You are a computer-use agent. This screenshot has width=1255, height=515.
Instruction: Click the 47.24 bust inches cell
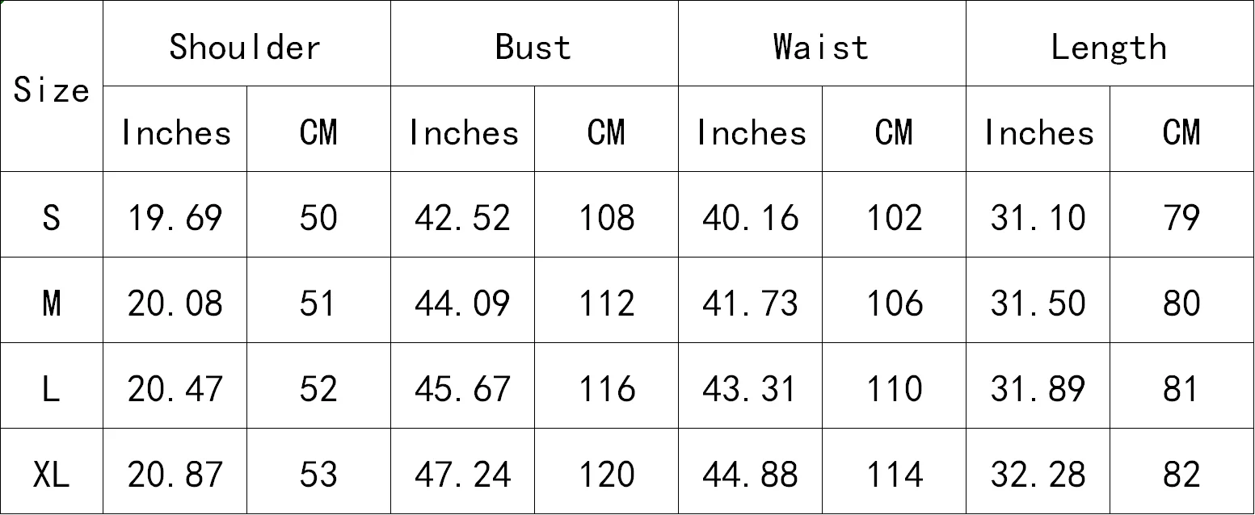click(x=462, y=471)
